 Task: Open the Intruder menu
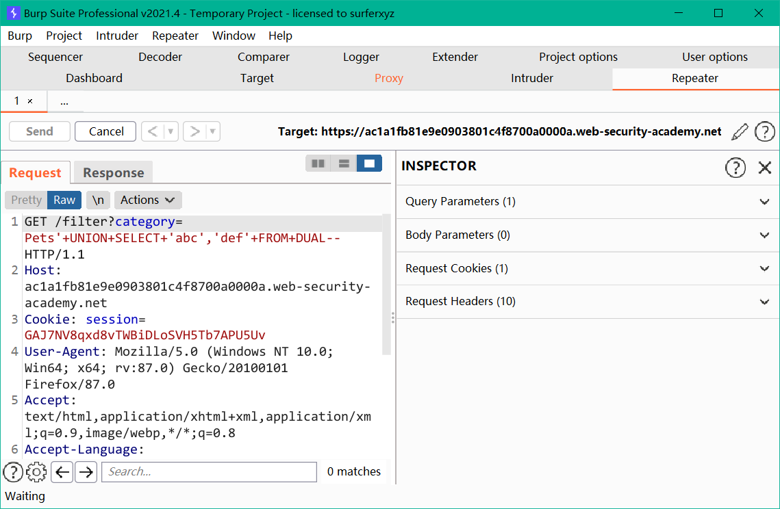pos(117,36)
